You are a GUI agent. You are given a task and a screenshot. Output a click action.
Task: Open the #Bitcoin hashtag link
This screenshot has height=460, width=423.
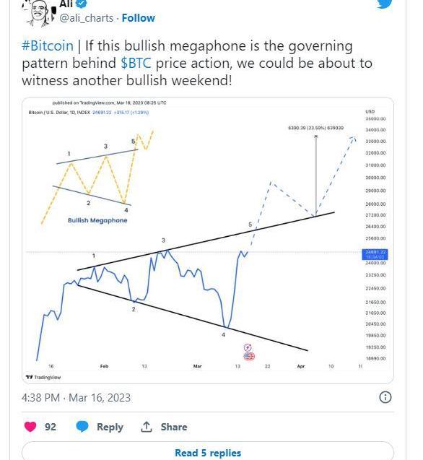[48, 45]
